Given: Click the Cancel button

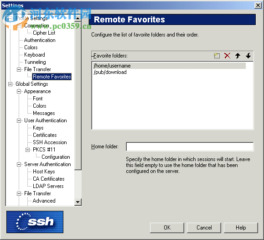Looking at the screenshot, I should tap(204, 228).
